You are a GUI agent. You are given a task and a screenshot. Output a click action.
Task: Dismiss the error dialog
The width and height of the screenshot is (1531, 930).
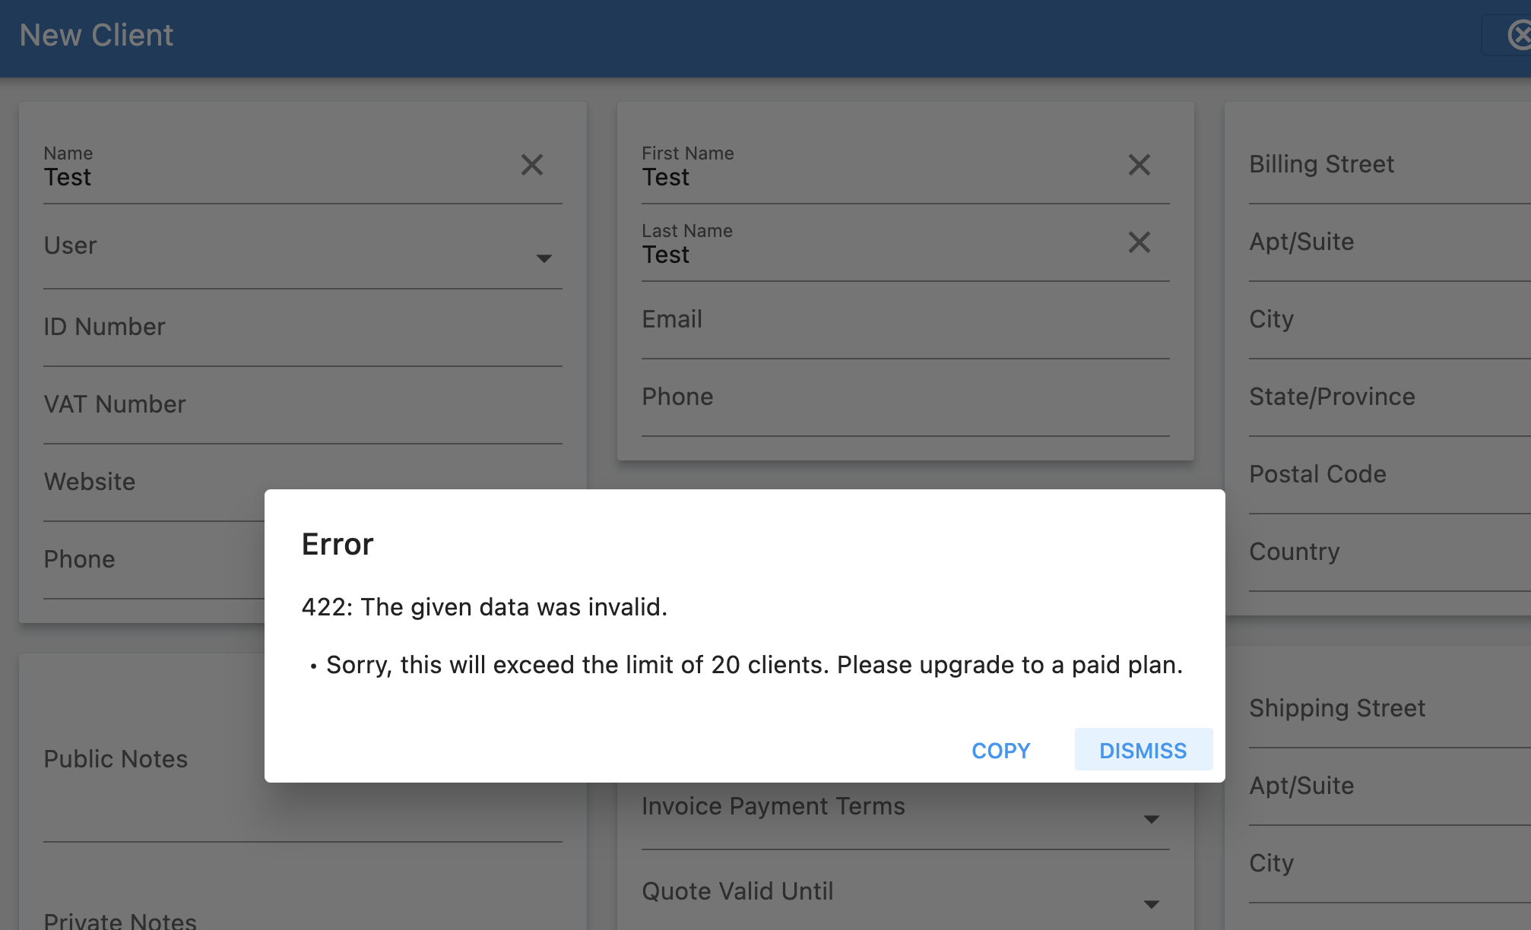(x=1143, y=750)
